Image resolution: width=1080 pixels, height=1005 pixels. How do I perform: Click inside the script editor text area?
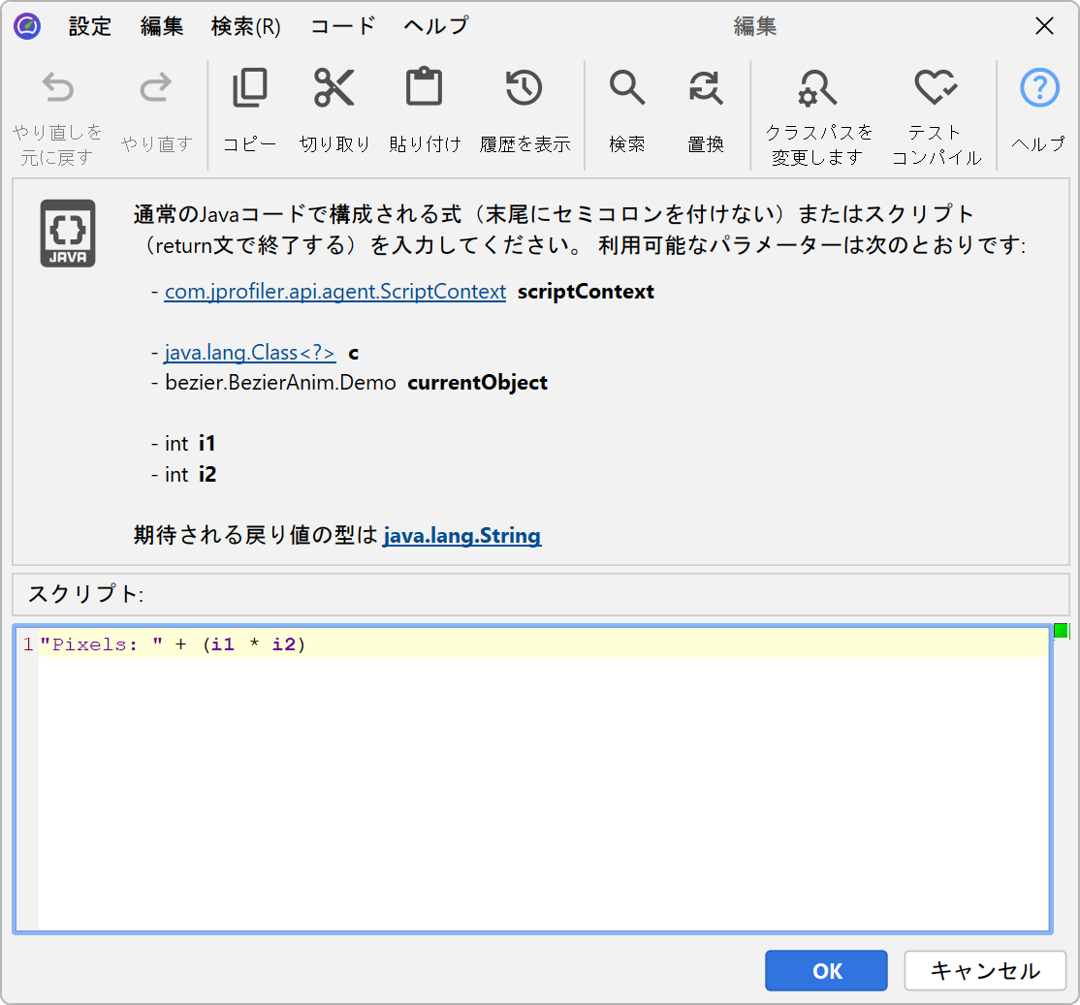point(543,785)
